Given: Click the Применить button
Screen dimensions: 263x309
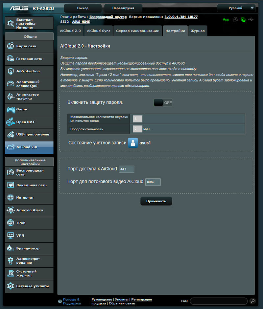Looking at the screenshot, I should (156, 201).
